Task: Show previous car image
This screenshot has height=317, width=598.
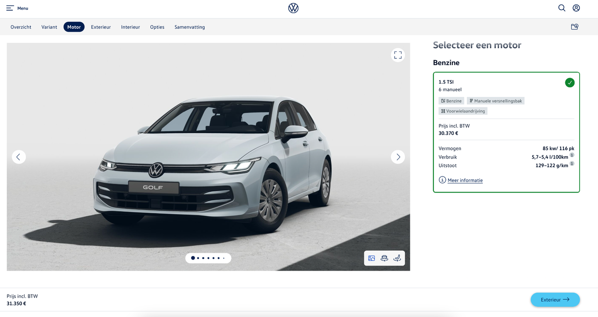Action: coord(19,157)
